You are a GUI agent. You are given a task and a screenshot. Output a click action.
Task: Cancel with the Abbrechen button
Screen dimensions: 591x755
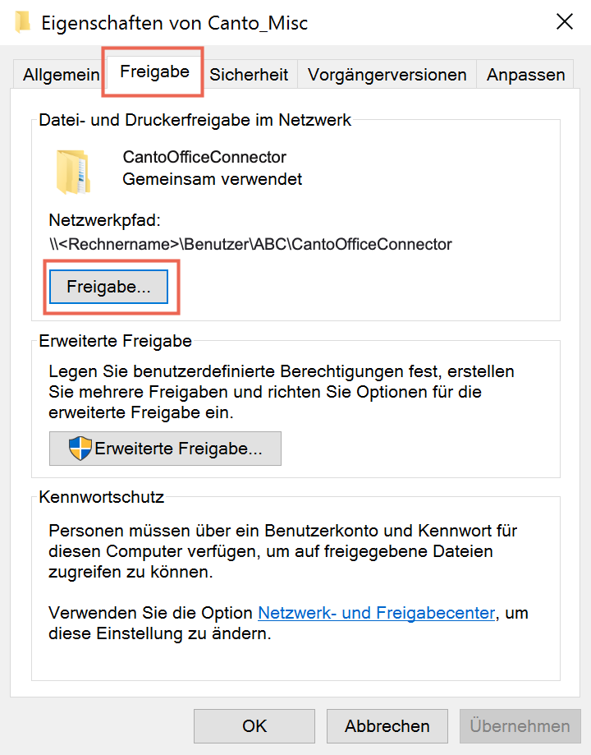[387, 725]
